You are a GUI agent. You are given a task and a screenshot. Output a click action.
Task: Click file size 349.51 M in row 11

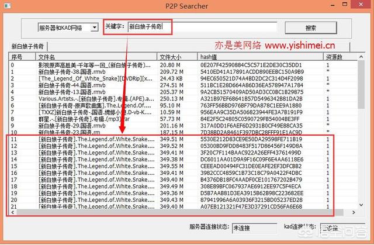click(171, 139)
